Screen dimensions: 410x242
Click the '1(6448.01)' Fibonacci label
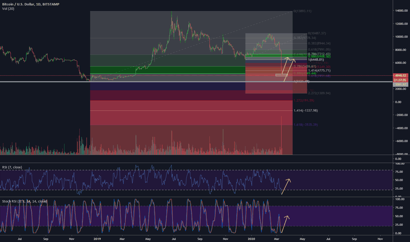(x=316, y=60)
